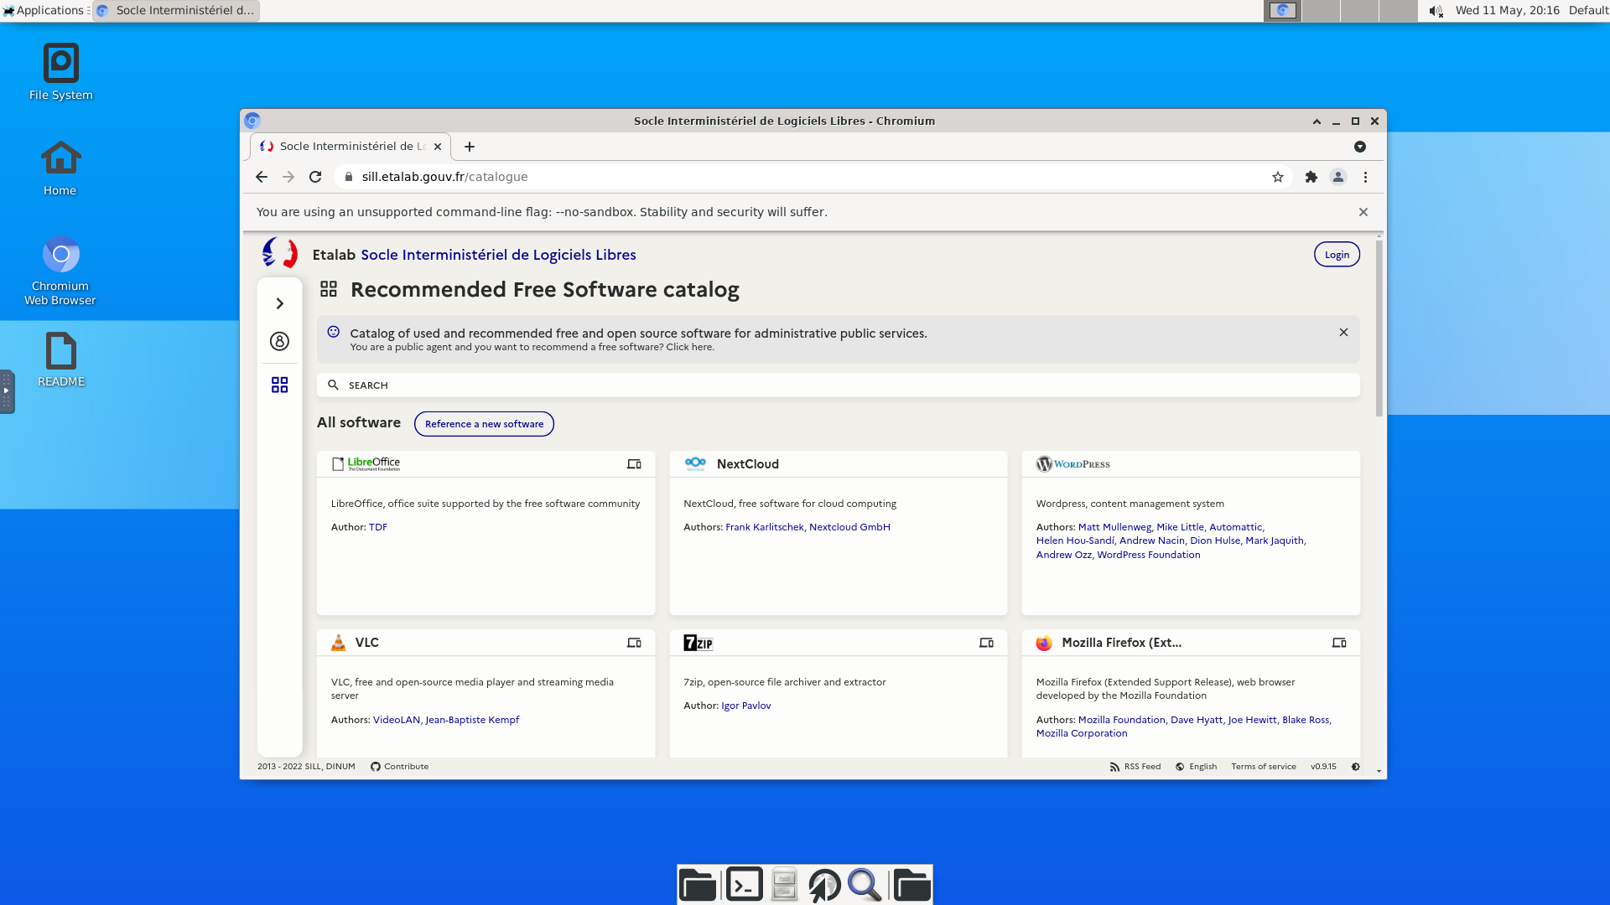
Task: Click the NextCloud logo icon
Action: pos(694,463)
